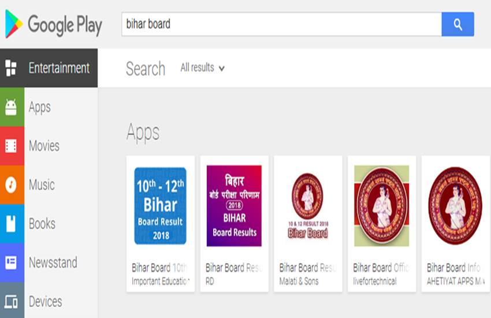Click the Apps section heading
This screenshot has width=491, height=318.
click(143, 132)
